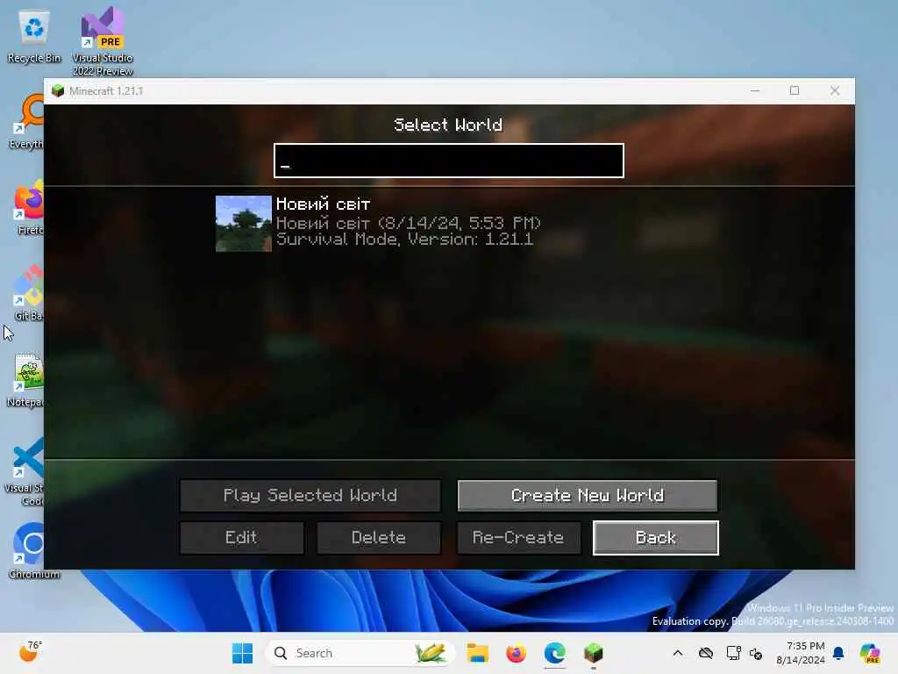
Task: Select the Новий світ world title
Action: [x=323, y=204]
